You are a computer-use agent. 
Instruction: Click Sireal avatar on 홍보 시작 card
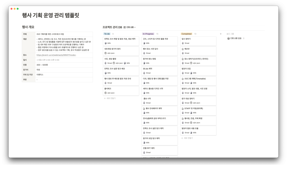click(x=144, y=103)
